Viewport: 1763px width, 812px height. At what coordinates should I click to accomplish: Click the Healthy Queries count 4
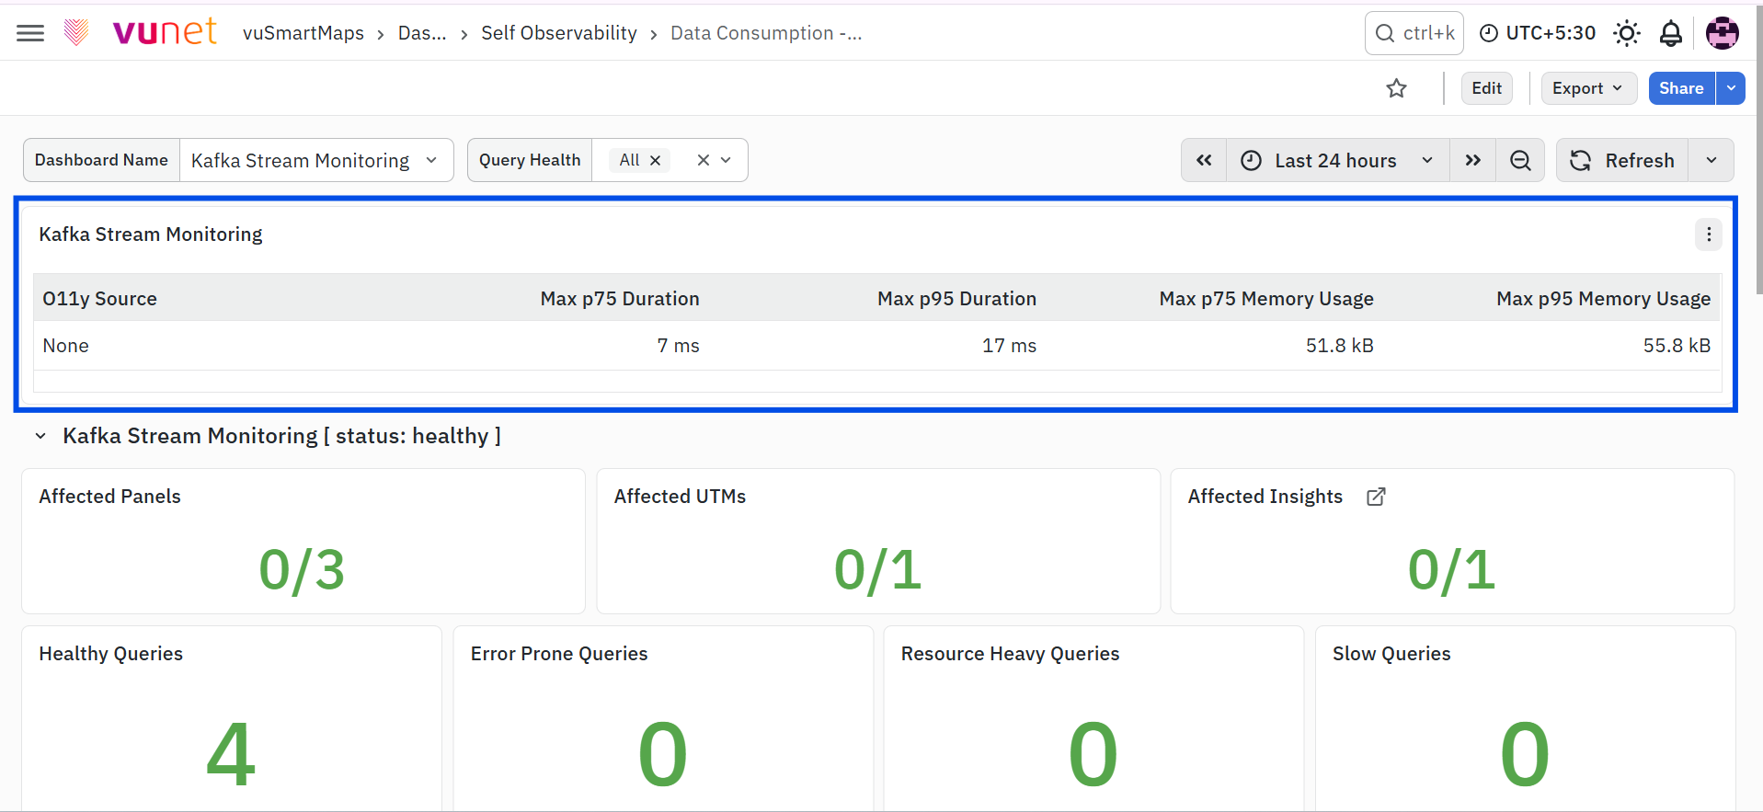231,754
